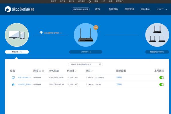Click 设备 column header
Viewport: 171px width, 114px height.
point(13,71)
